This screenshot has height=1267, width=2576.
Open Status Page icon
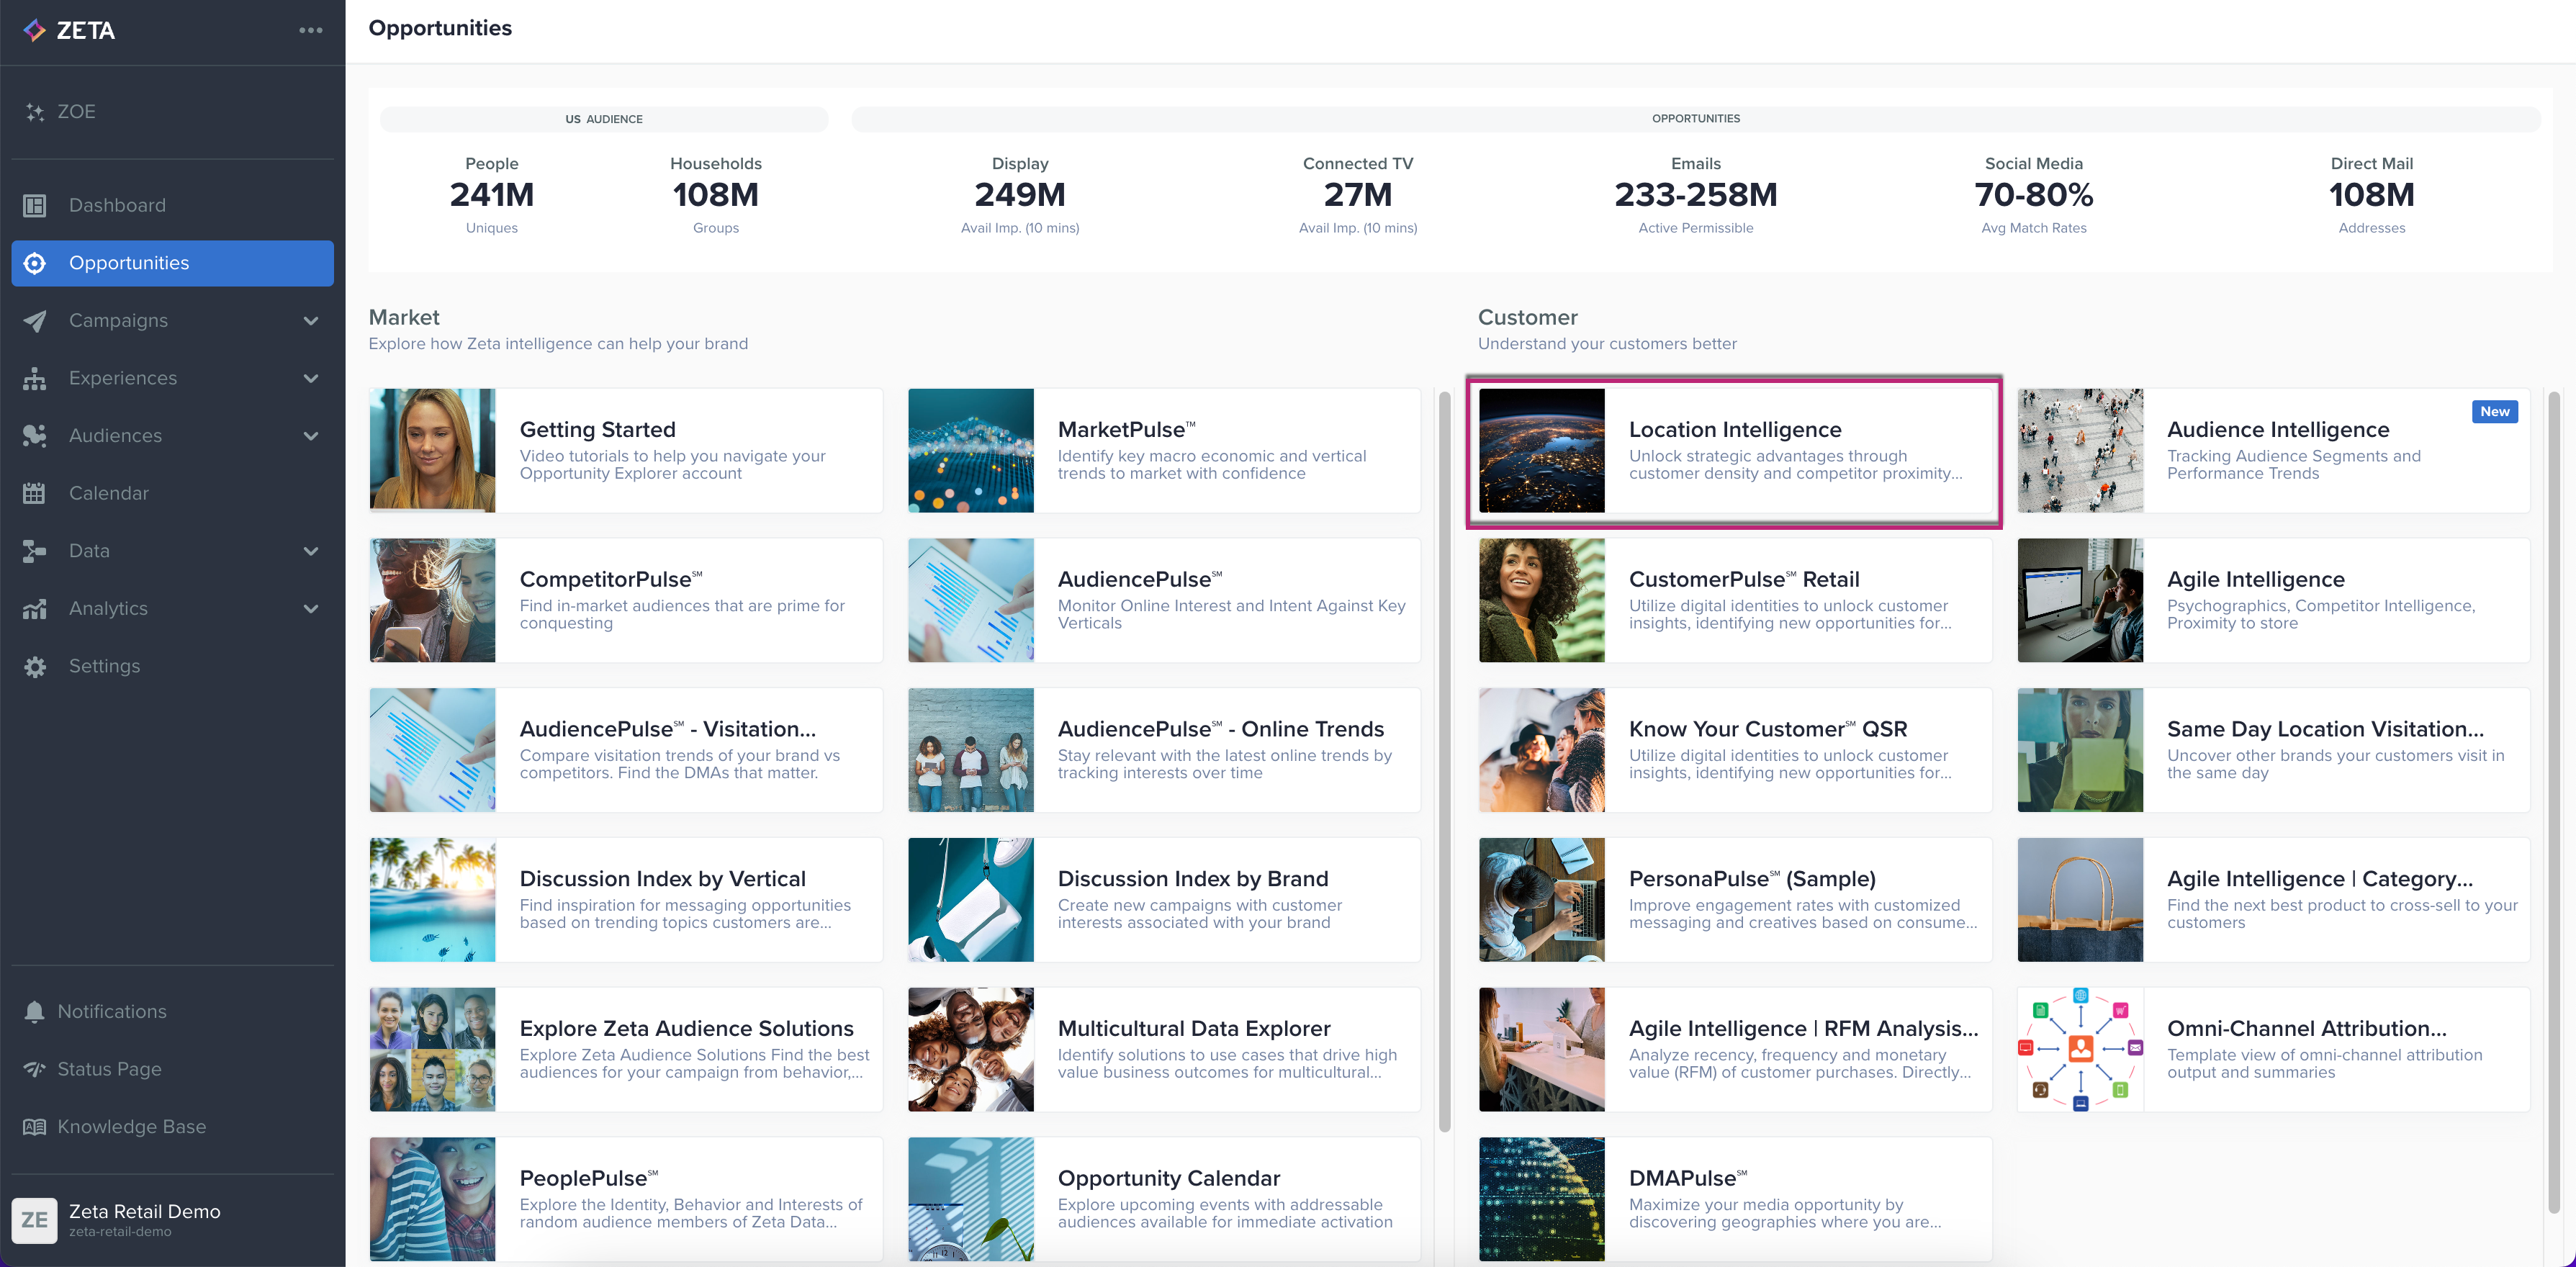click(x=35, y=1069)
